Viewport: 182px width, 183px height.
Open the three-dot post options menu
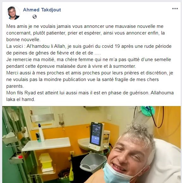pyautogui.click(x=175, y=9)
